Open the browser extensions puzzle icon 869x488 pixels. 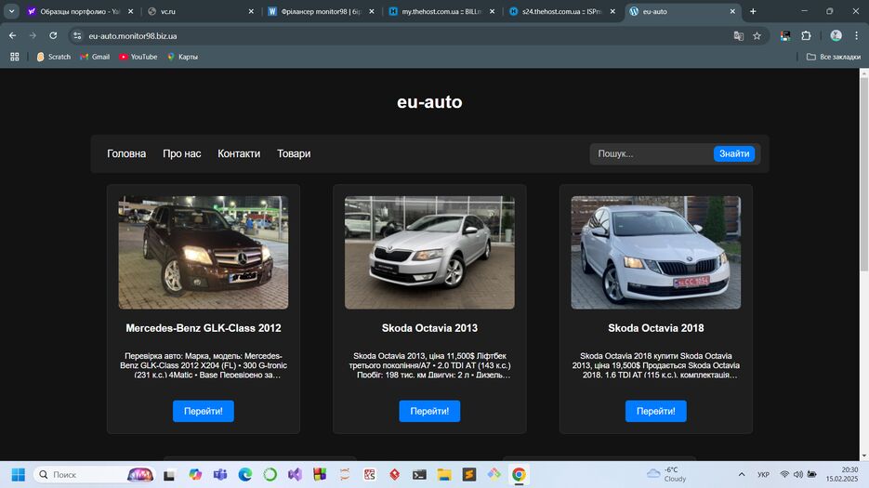[806, 35]
